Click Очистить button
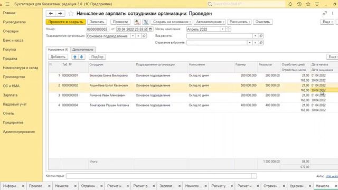This screenshot has width=338, height=190. [263, 22]
